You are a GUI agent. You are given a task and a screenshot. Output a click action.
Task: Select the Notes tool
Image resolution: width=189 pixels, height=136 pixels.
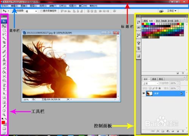point(4,102)
